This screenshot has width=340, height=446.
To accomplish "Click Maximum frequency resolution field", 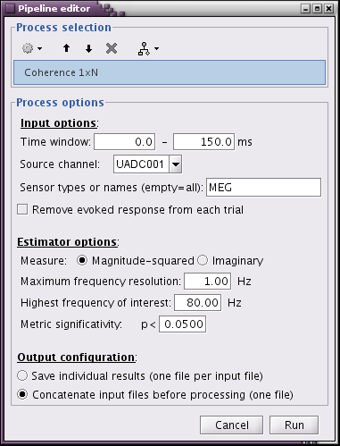I will (207, 282).
